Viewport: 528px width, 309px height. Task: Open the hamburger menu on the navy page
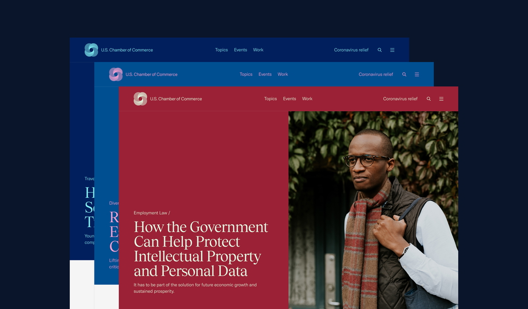(x=392, y=49)
